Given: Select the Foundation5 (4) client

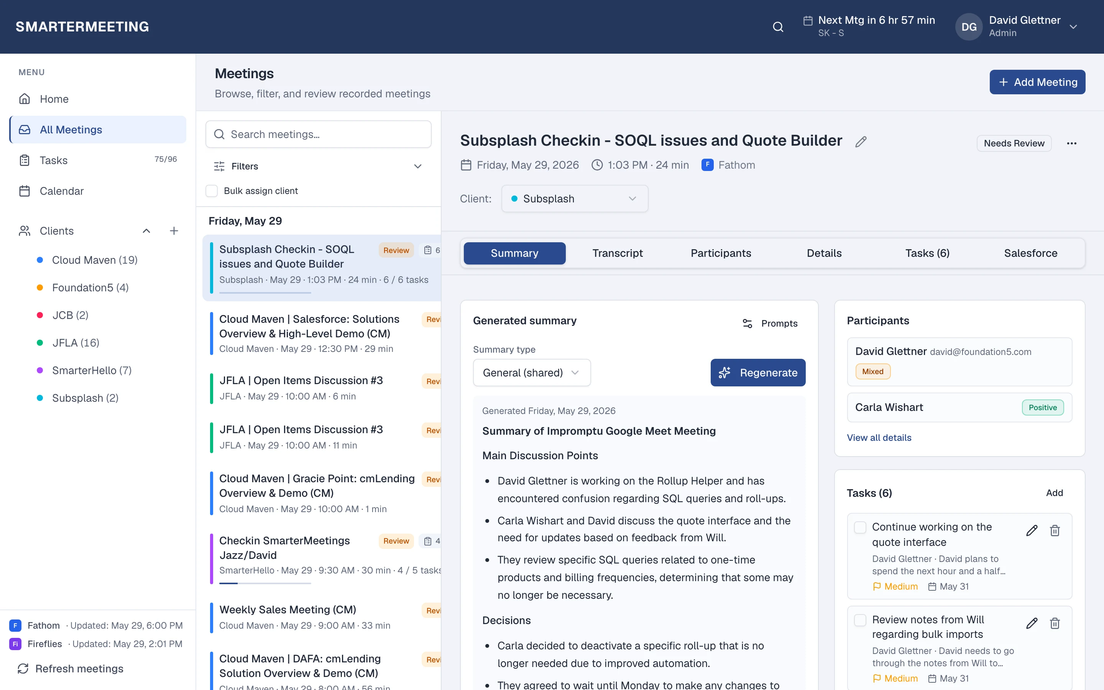Looking at the screenshot, I should click(x=90, y=287).
